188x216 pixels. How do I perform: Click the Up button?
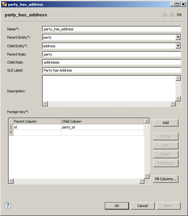(166, 145)
